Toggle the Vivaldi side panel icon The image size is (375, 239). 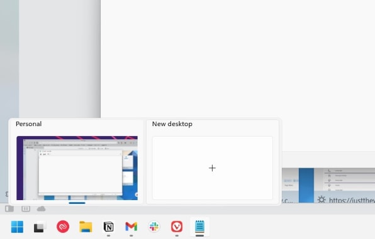tap(9, 209)
